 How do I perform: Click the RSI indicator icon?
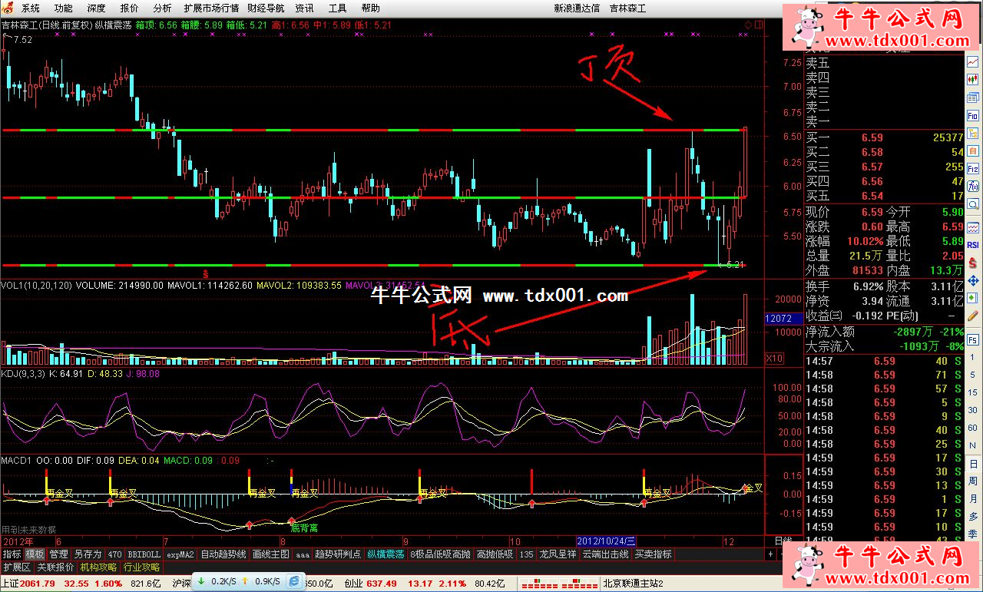[x=973, y=243]
